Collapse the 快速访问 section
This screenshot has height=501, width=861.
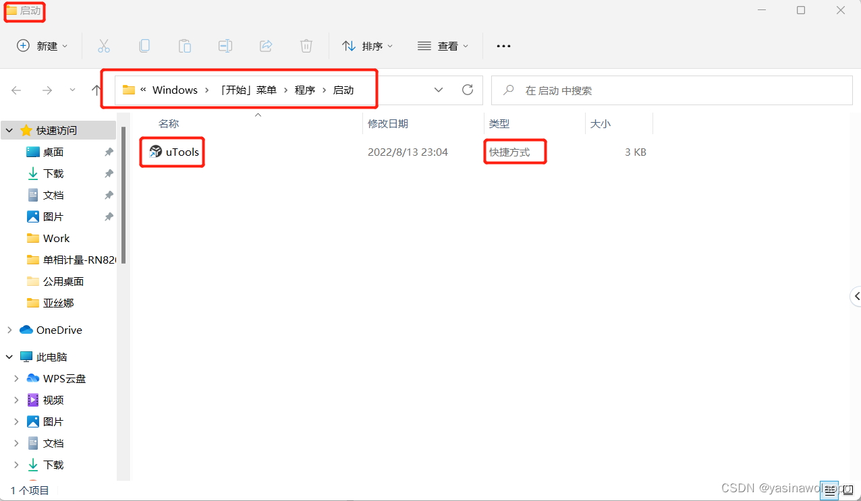click(9, 129)
